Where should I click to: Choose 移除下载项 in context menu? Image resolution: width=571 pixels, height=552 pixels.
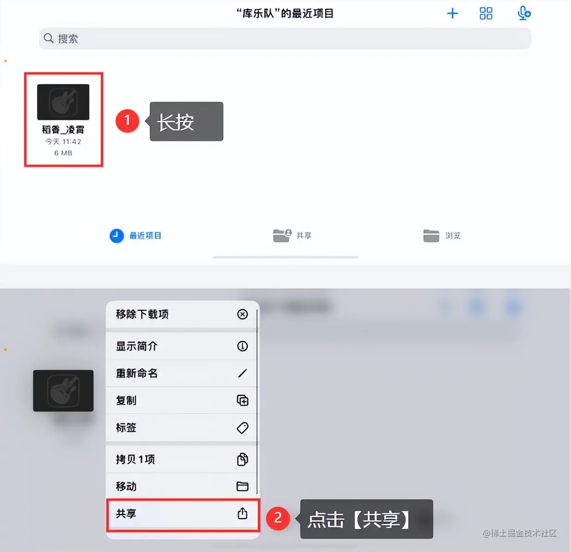tap(182, 314)
